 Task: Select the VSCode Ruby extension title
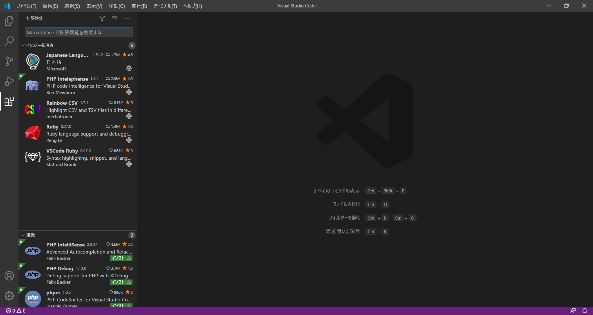(62, 151)
